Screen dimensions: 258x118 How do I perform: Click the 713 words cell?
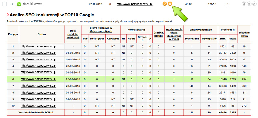(x=233, y=99)
